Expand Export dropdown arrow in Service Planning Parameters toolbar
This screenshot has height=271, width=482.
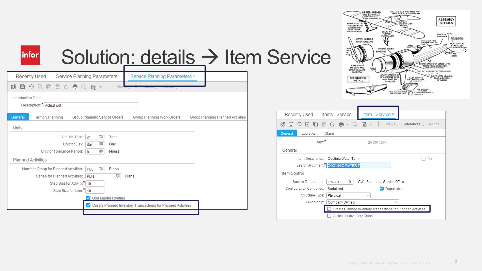coord(100,87)
